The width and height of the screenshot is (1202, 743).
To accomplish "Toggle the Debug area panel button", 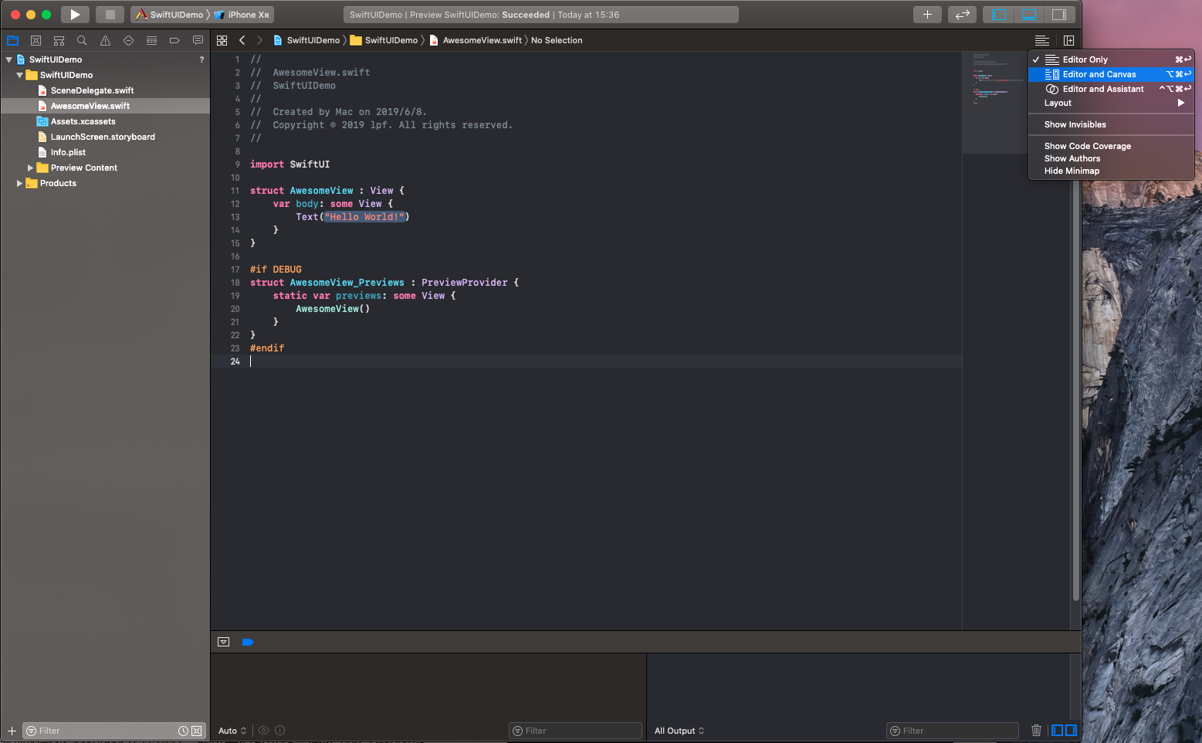I will [x=1029, y=15].
